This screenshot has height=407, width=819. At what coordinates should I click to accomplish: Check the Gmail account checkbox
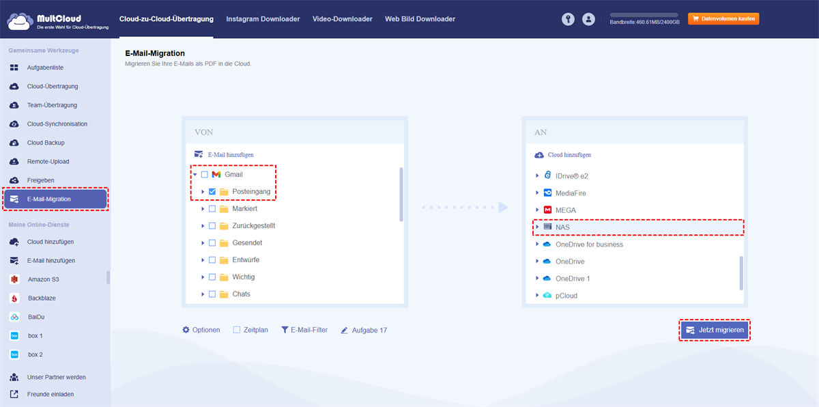click(205, 175)
